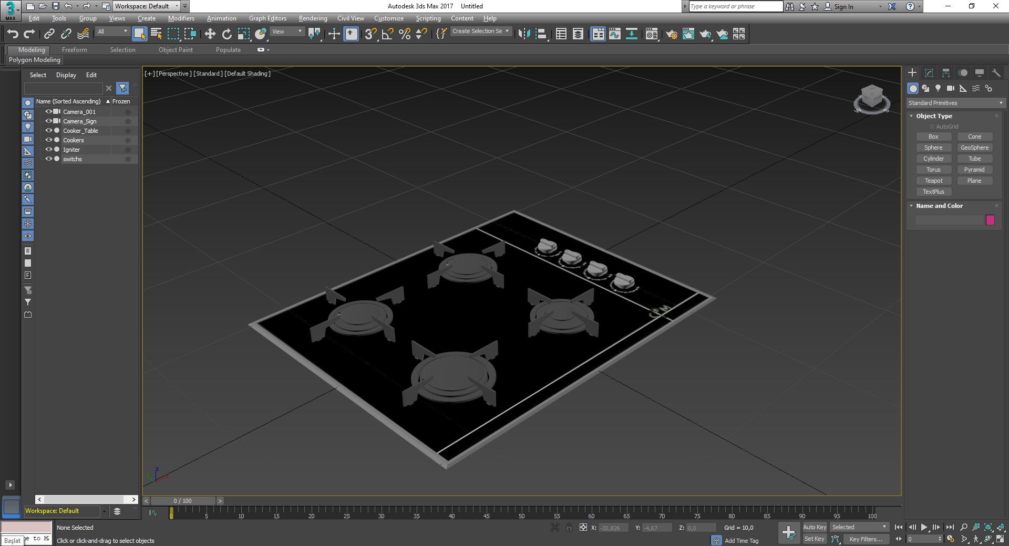
Task: Click the Mirror tool icon
Action: pyautogui.click(x=524, y=34)
